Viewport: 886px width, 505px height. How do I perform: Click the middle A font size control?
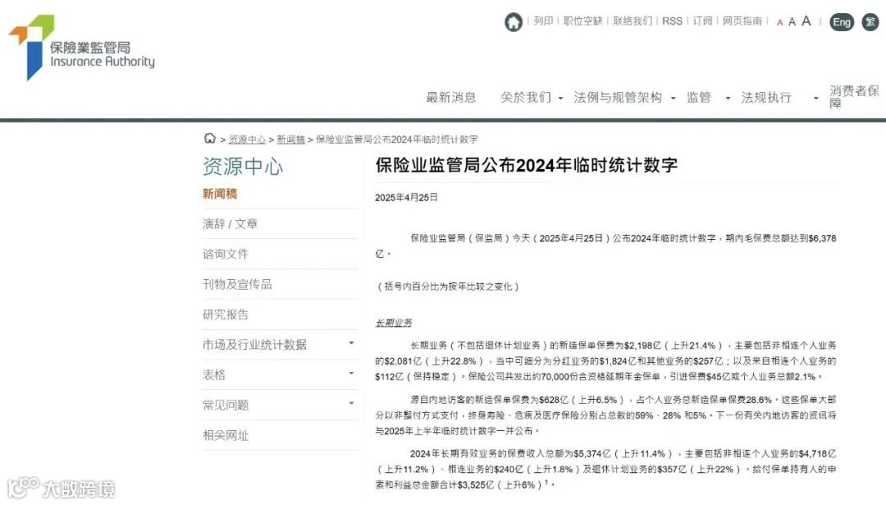(x=792, y=21)
